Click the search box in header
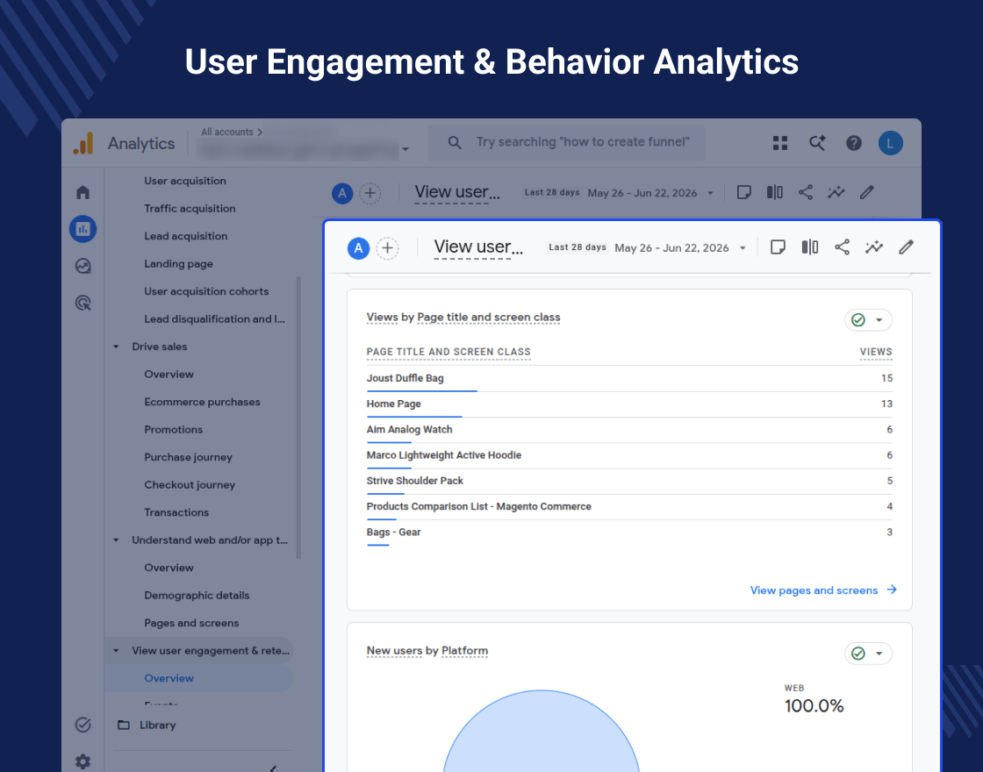 (566, 143)
